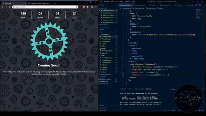Open the Chrome three-dot menu
Viewport: 206px width, 116px height.
pyautogui.click(x=96, y=7)
